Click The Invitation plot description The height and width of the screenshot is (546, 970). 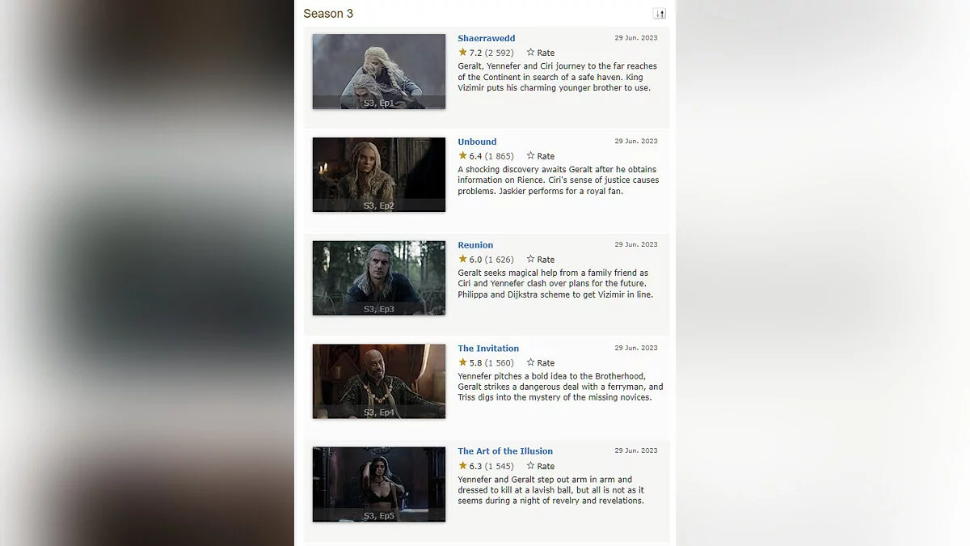tap(560, 387)
